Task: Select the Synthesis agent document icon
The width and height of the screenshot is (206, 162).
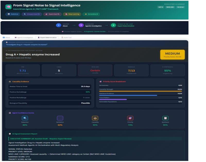Action: click(165, 118)
